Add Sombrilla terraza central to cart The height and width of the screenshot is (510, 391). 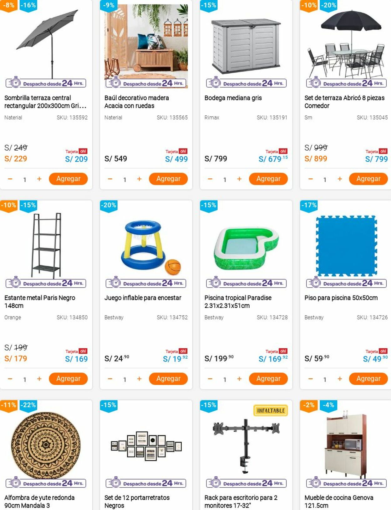68,179
